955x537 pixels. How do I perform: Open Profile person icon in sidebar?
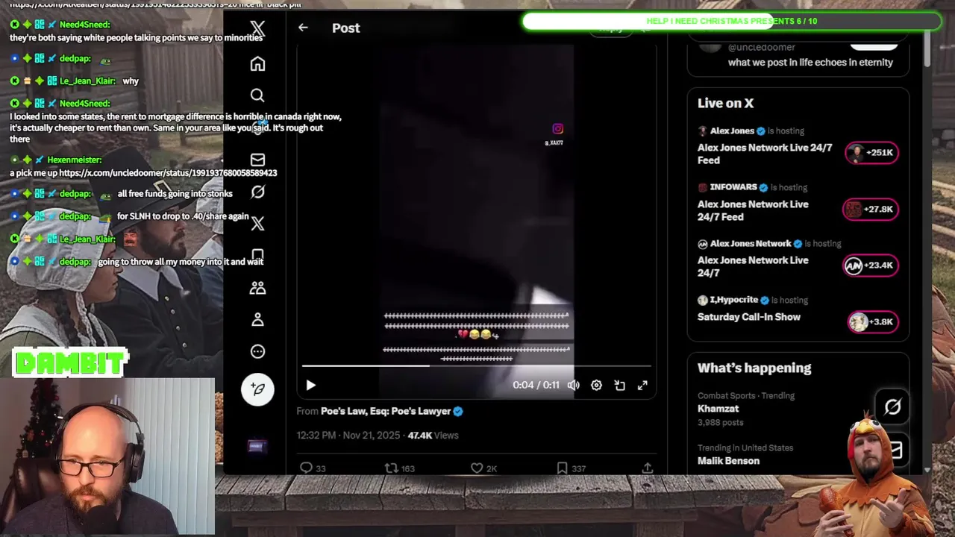257,319
